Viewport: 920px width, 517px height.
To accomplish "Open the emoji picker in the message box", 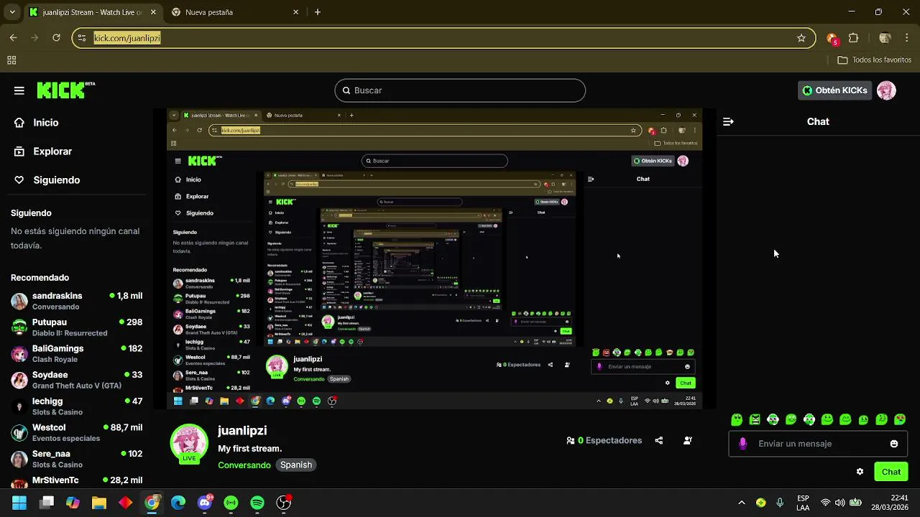I will (x=894, y=444).
